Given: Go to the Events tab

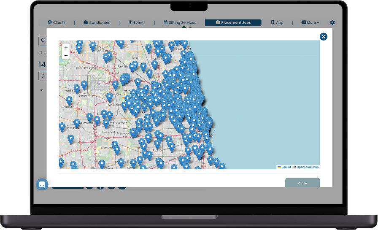Looking at the screenshot, I should pyautogui.click(x=137, y=22).
